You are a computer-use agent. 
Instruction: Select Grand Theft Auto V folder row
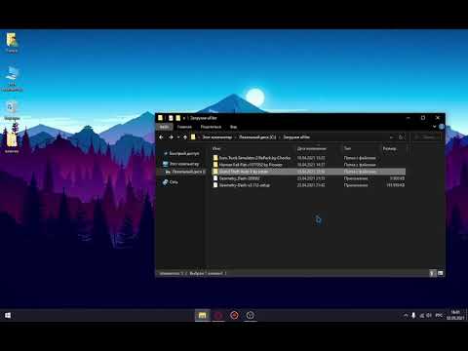point(309,172)
